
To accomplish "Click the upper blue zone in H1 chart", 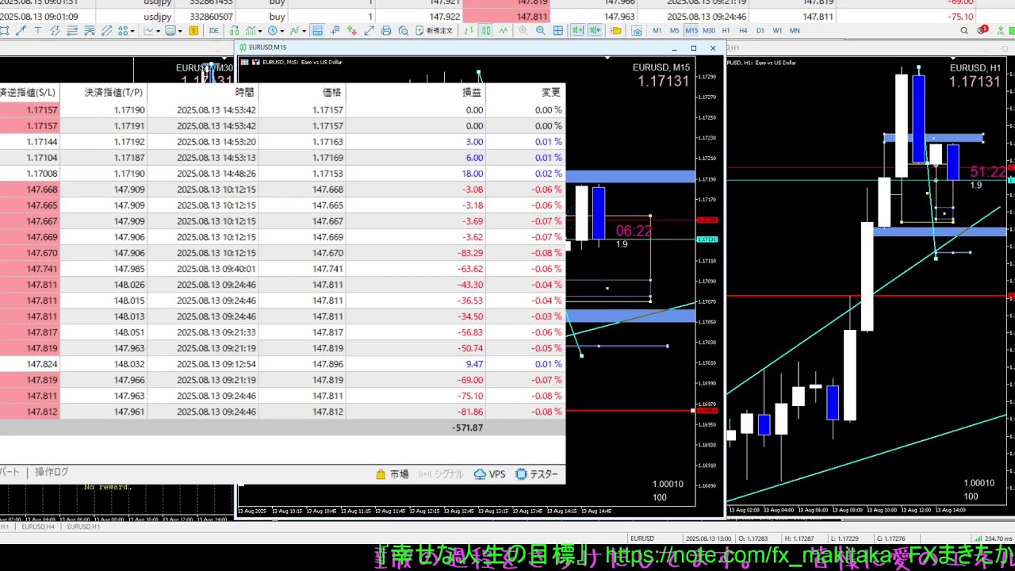I will tap(933, 138).
